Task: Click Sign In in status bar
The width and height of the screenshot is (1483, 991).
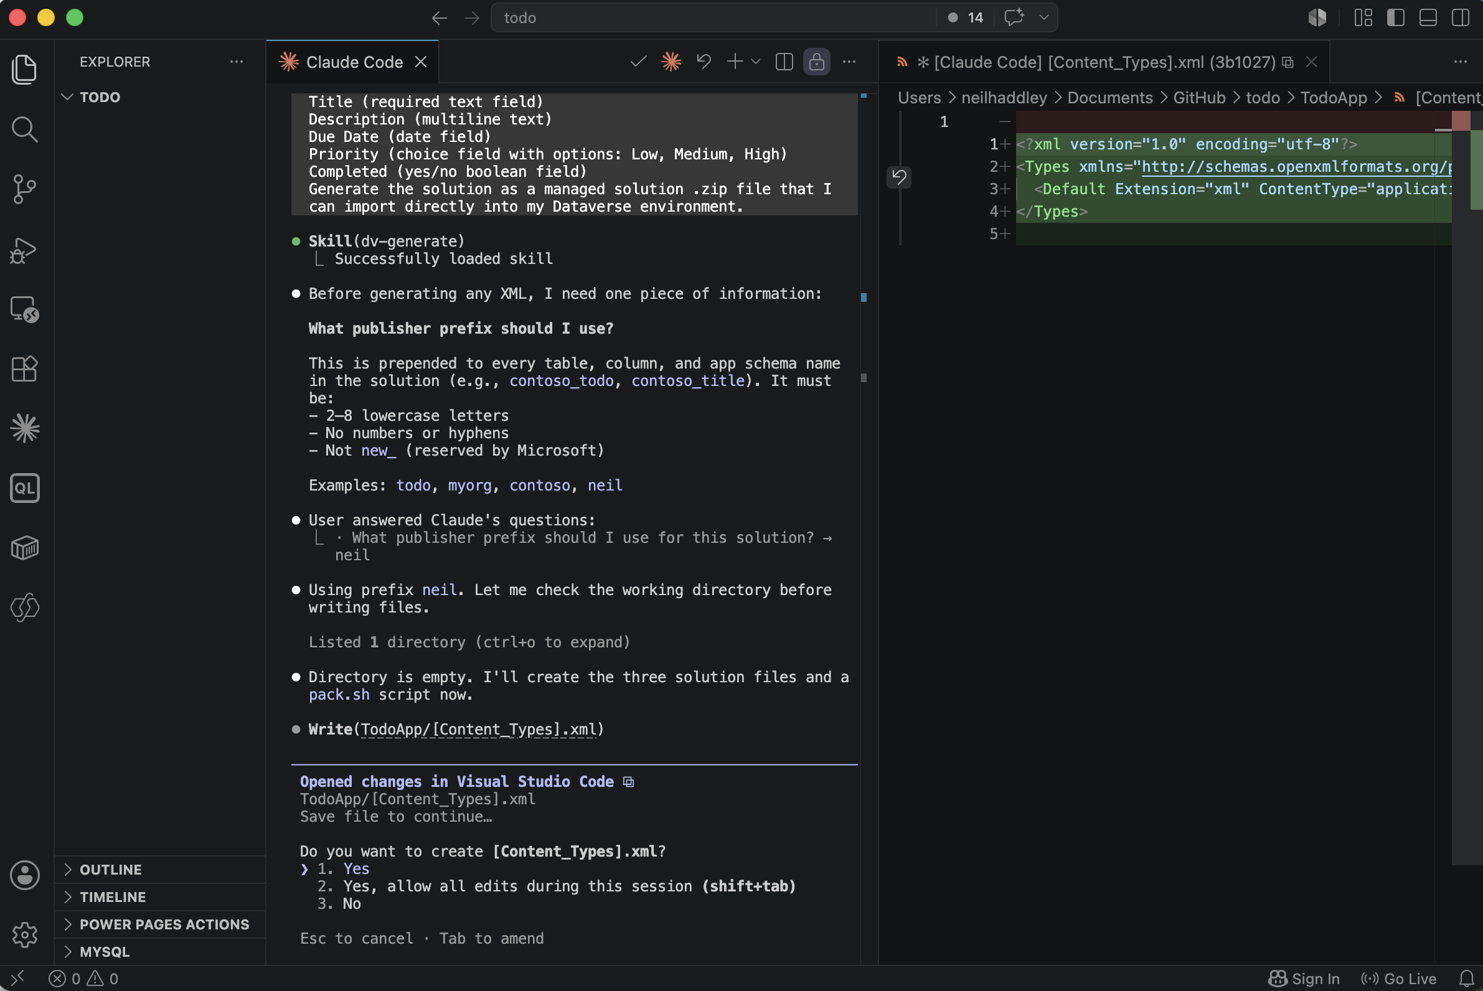Action: (1304, 979)
